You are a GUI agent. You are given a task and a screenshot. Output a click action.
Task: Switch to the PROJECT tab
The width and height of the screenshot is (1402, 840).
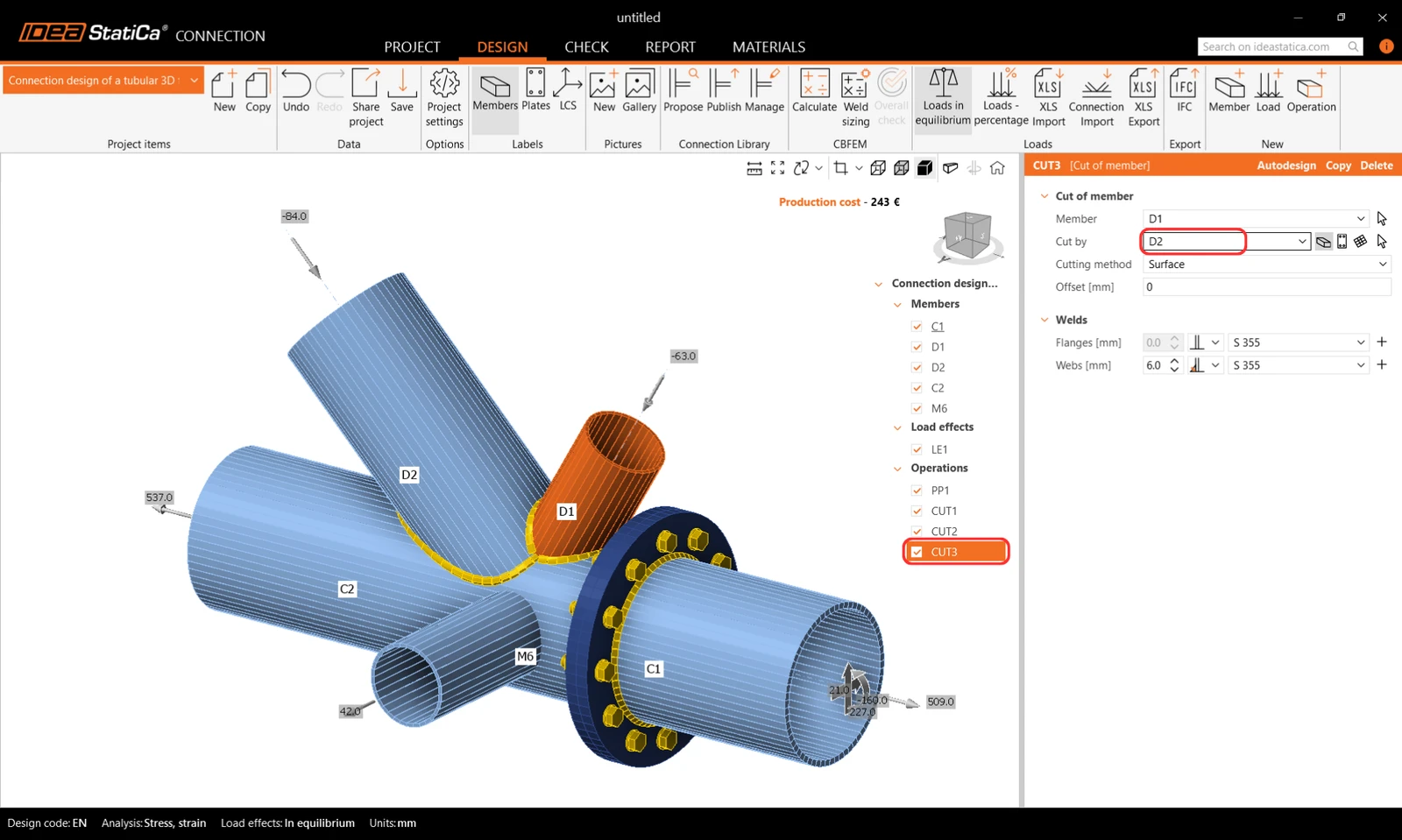pos(412,47)
